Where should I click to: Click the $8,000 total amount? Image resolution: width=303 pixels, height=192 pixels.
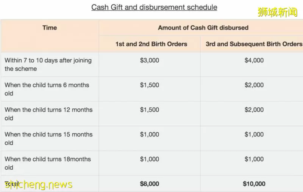tap(150, 184)
